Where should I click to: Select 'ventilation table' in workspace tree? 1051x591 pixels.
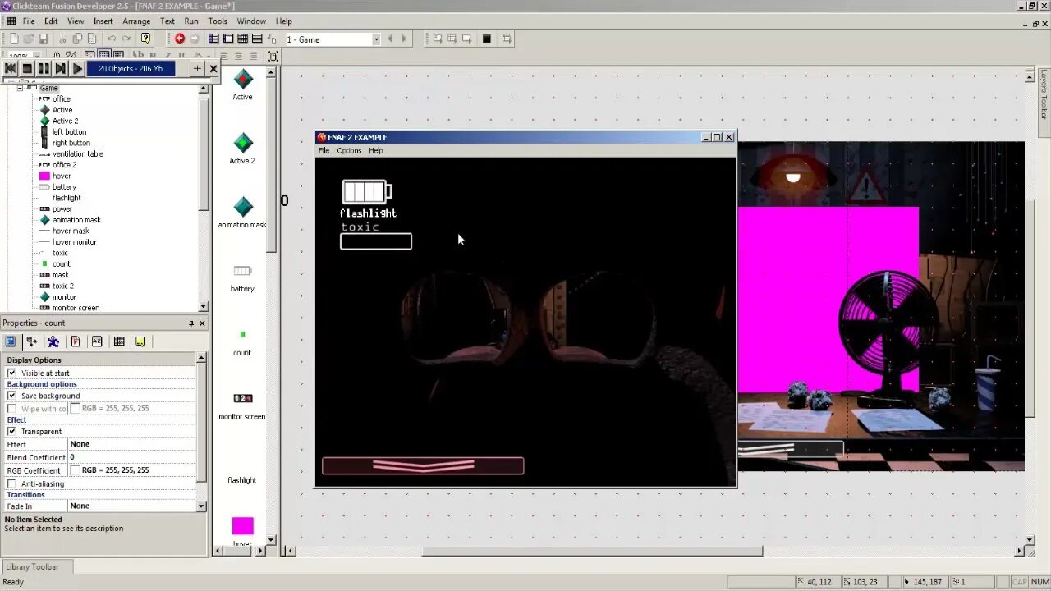click(x=78, y=154)
